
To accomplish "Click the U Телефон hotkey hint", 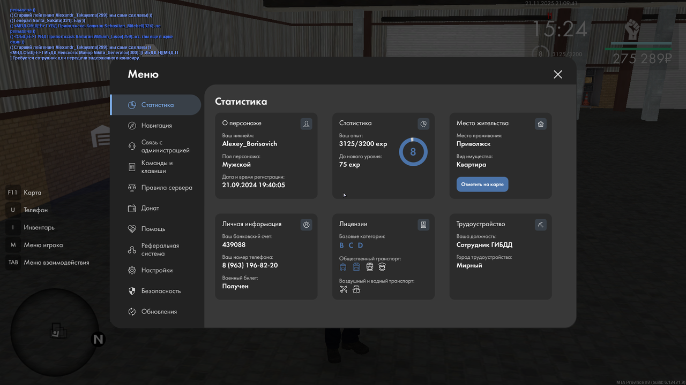I will coord(27,210).
